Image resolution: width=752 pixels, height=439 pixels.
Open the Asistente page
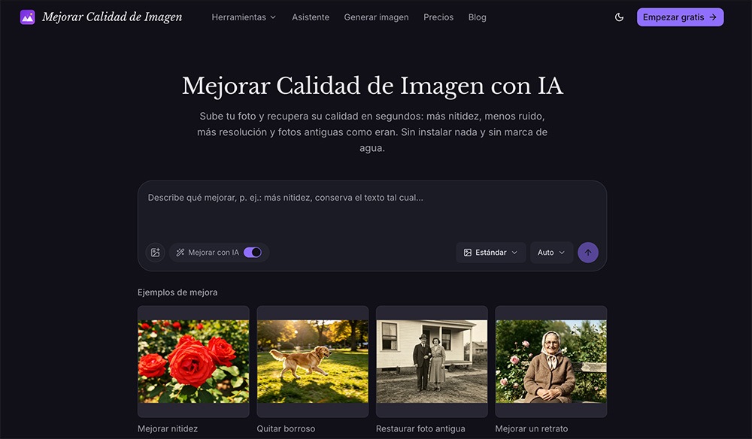point(311,17)
